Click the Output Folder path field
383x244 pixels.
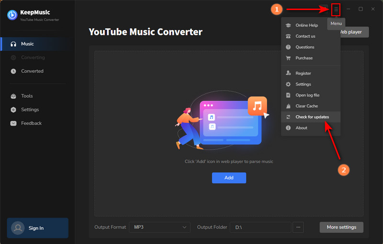260,227
